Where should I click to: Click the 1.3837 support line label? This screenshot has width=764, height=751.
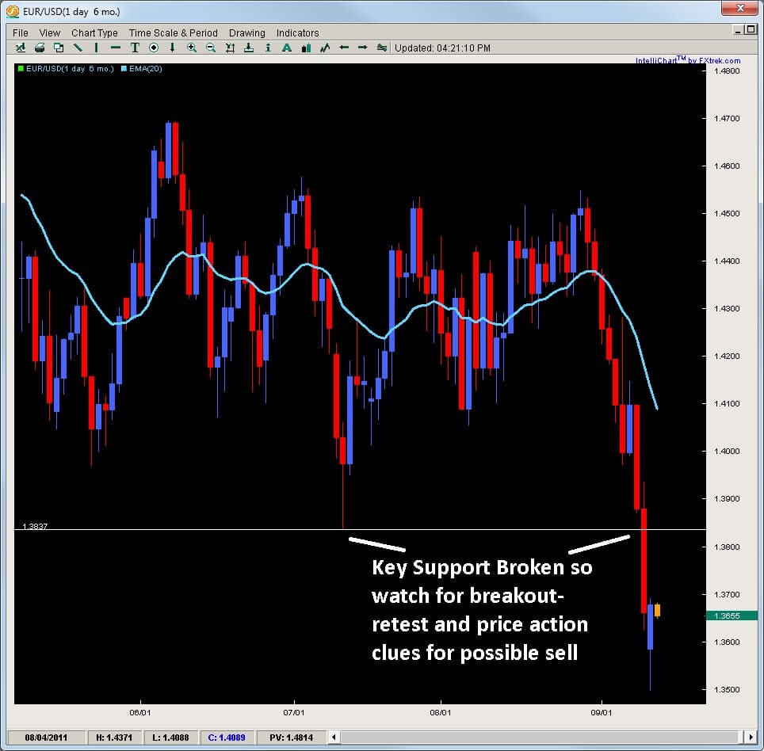pyautogui.click(x=35, y=526)
